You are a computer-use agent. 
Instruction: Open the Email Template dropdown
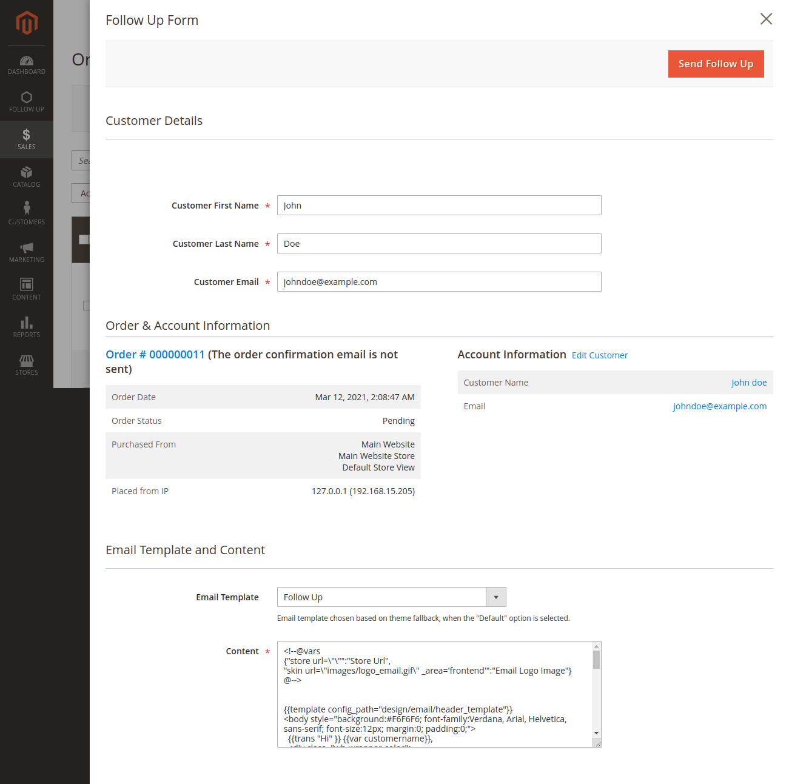click(x=495, y=597)
